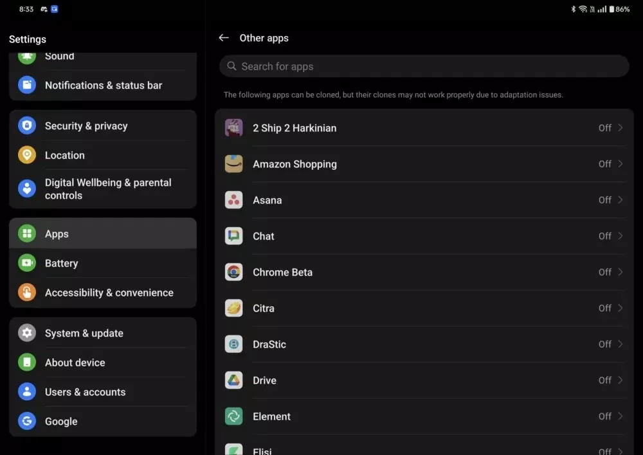Click the 2 Ship 2 Harkinian icon

pyautogui.click(x=233, y=128)
